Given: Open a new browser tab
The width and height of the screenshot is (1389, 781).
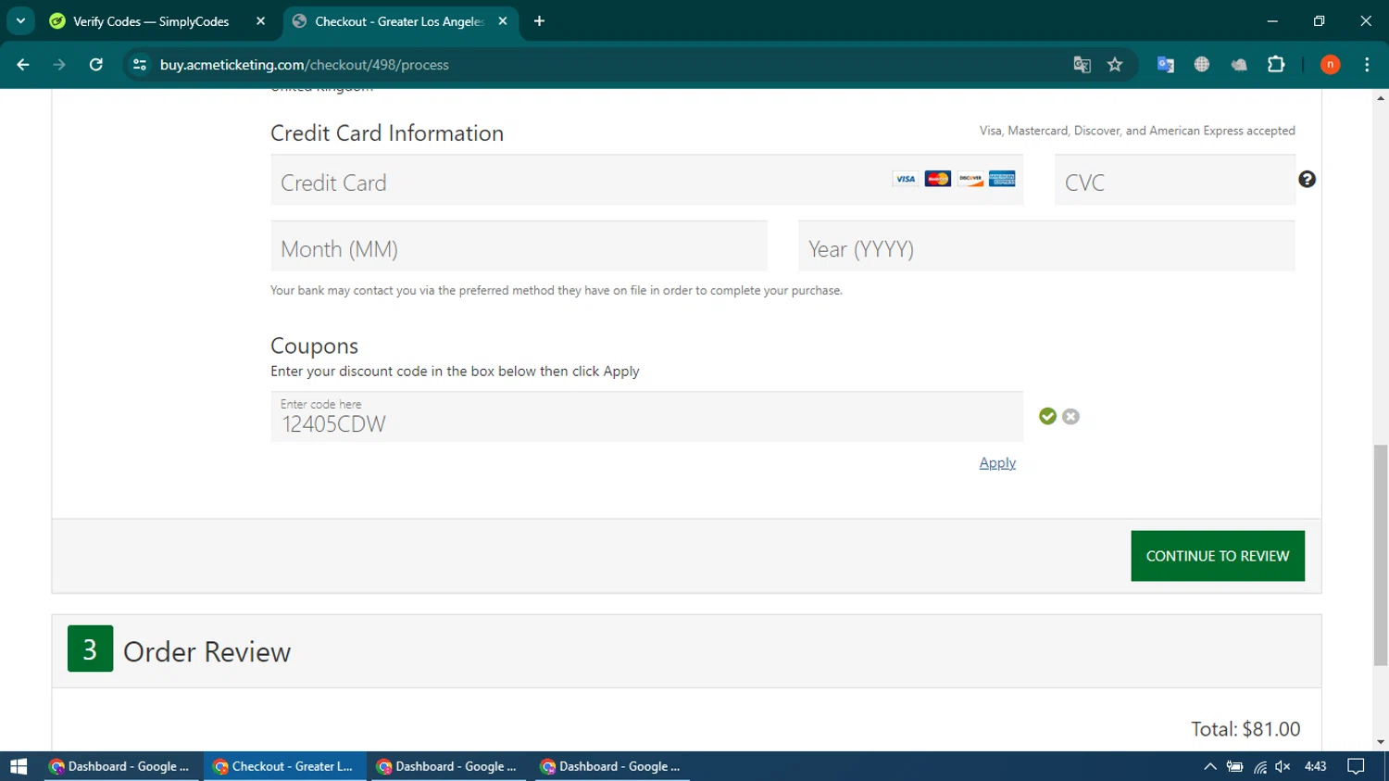Looking at the screenshot, I should [539, 21].
